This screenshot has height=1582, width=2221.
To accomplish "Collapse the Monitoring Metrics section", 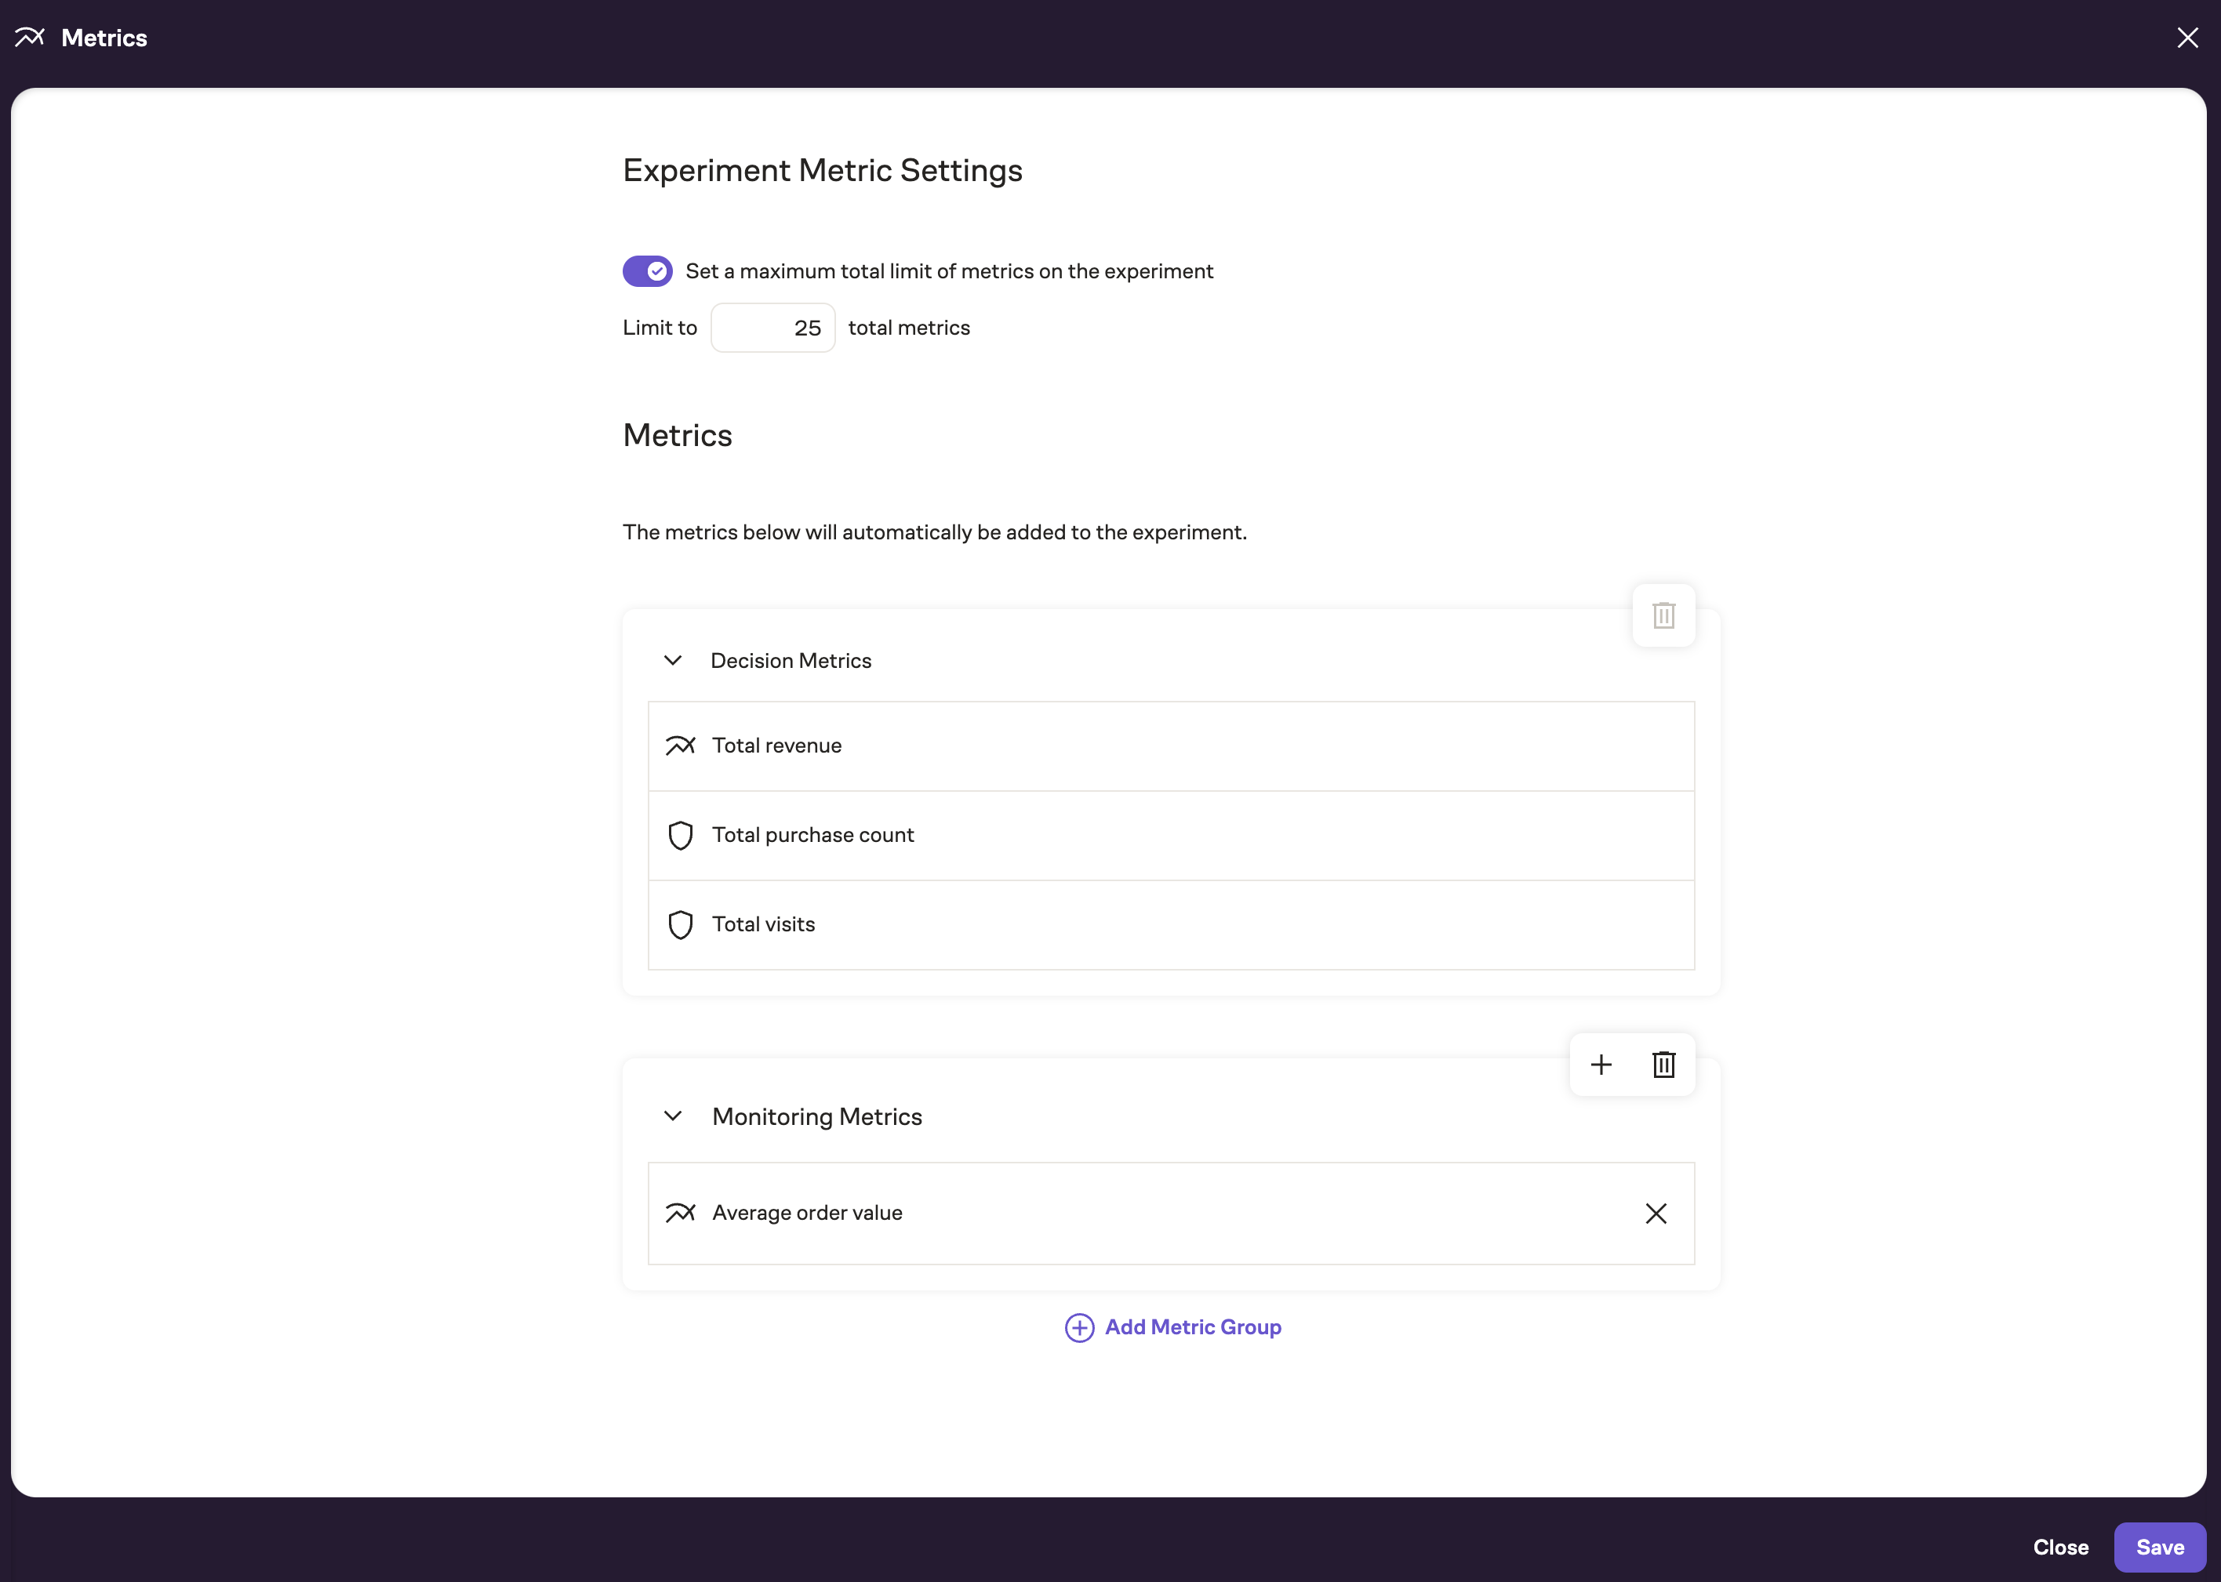I will (x=672, y=1116).
